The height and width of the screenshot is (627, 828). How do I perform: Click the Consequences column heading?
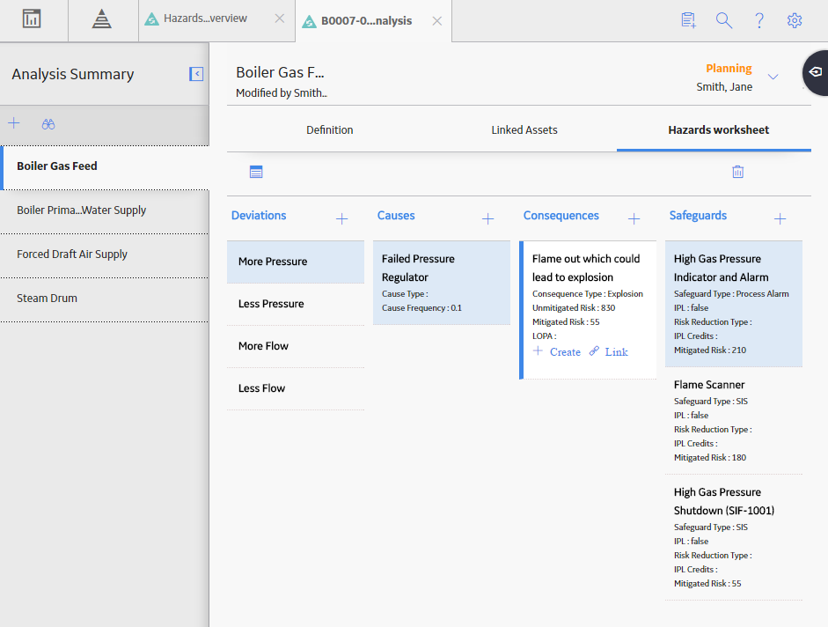(561, 216)
